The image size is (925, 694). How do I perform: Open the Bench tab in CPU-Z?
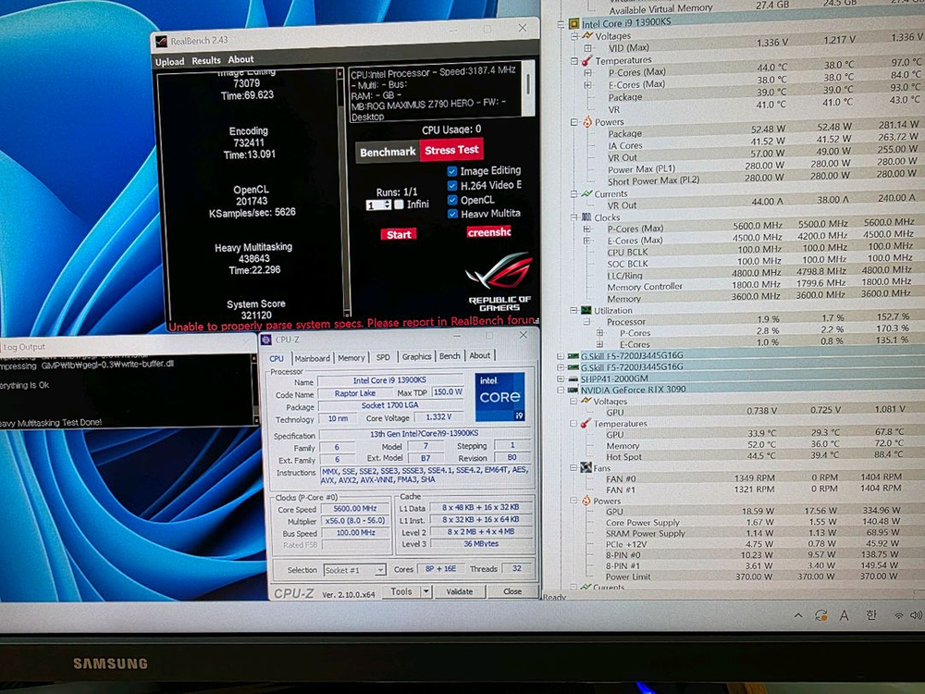(450, 356)
